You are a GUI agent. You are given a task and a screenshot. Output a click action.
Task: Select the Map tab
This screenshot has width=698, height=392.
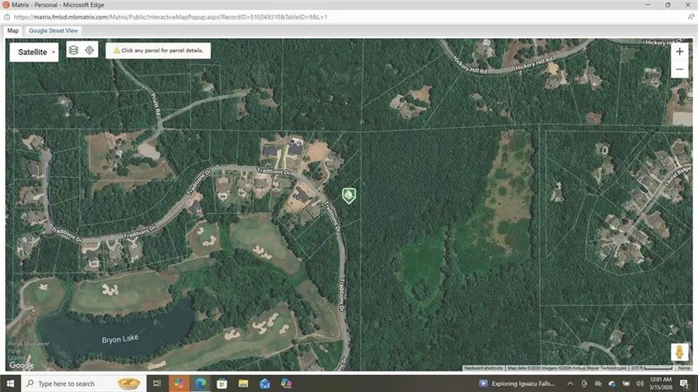point(13,30)
